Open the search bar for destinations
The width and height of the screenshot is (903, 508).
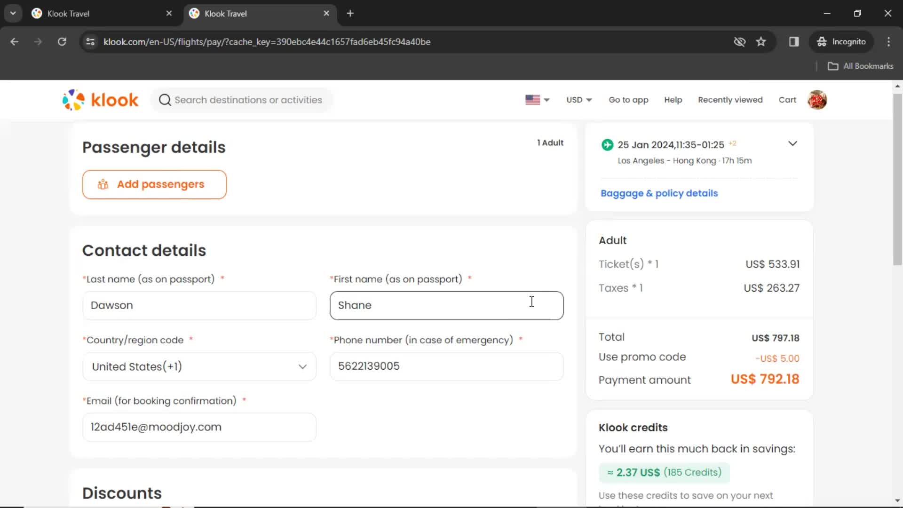241,100
